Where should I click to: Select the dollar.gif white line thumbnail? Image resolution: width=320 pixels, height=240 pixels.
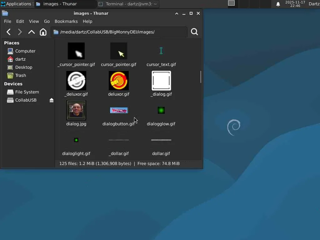point(161,140)
